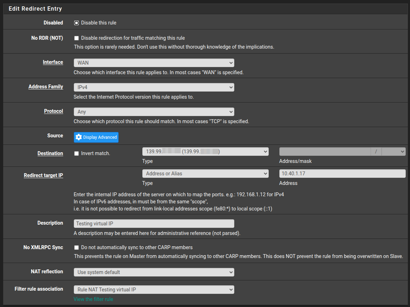
Task: Focus the Redirect target Address field 10.40.1.17
Action: click(342, 174)
